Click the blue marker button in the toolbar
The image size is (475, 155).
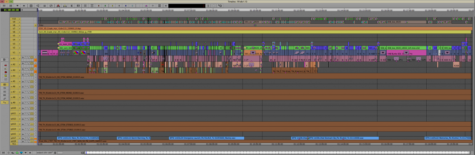pyautogui.click(x=126, y=6)
